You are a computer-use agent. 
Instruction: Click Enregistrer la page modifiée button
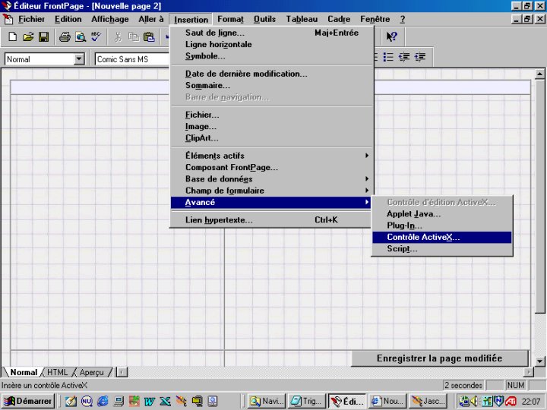[440, 358]
